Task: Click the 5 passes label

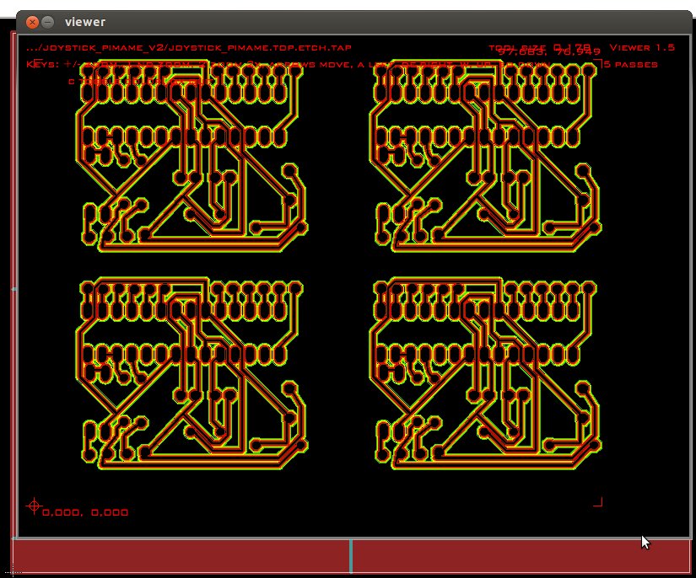Action: 631,64
